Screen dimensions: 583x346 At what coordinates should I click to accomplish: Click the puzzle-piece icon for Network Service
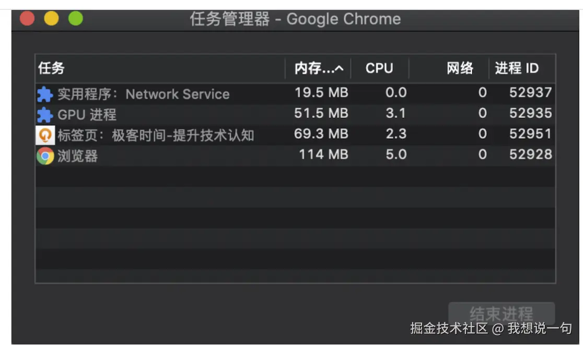click(46, 94)
